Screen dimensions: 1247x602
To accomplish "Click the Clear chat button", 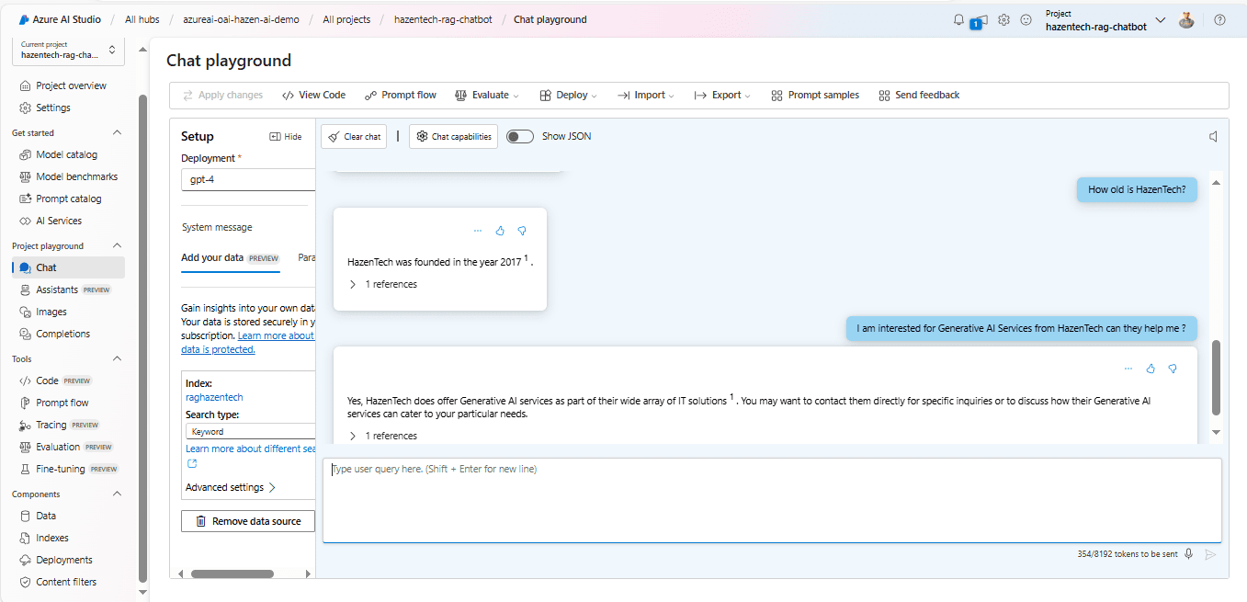I will coord(354,136).
